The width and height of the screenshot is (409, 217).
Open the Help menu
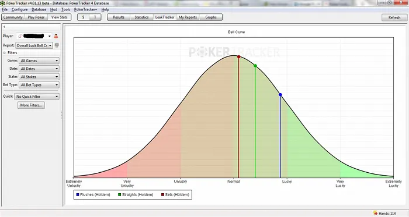point(105,9)
